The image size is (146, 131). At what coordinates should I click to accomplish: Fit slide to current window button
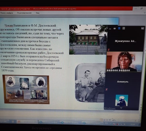pos(139,121)
